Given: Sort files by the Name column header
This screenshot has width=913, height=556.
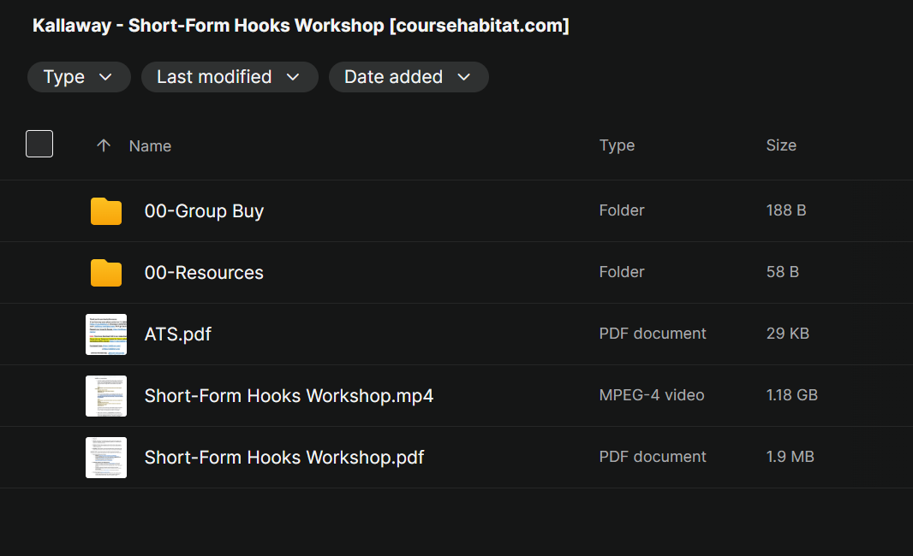Looking at the screenshot, I should click(x=150, y=146).
